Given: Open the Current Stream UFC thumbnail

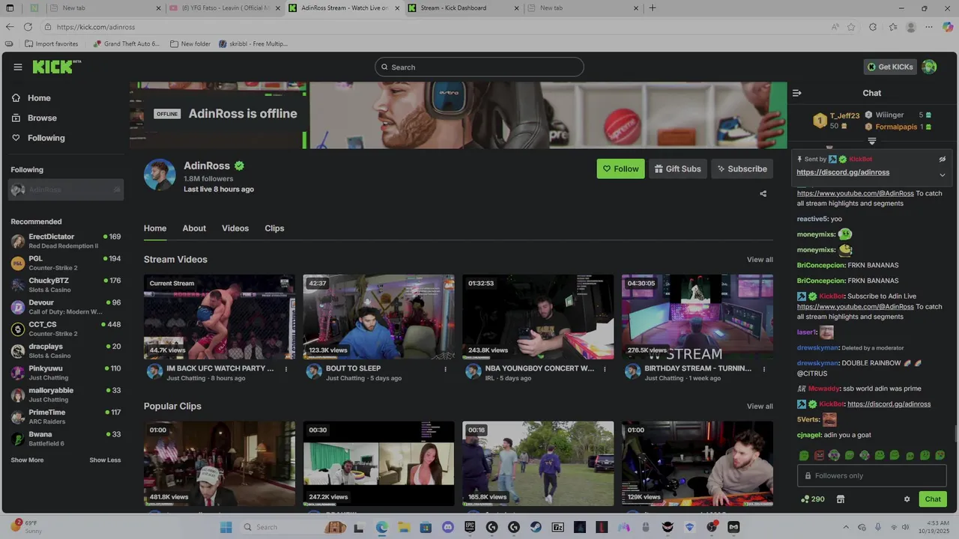Looking at the screenshot, I should tap(220, 317).
